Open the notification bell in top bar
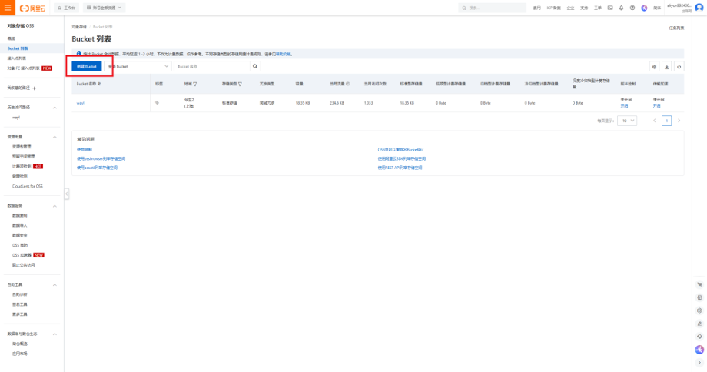 click(621, 8)
